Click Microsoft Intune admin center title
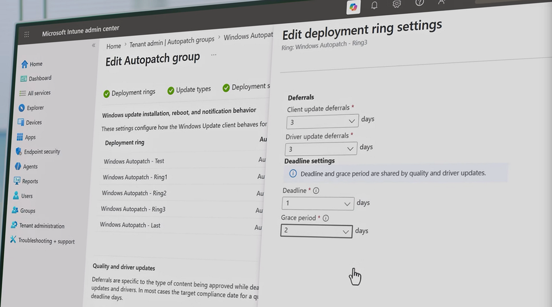This screenshot has width=552, height=307. (81, 31)
